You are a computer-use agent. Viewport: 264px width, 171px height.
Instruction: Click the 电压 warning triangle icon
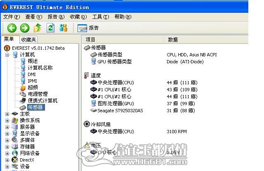[87, 145]
